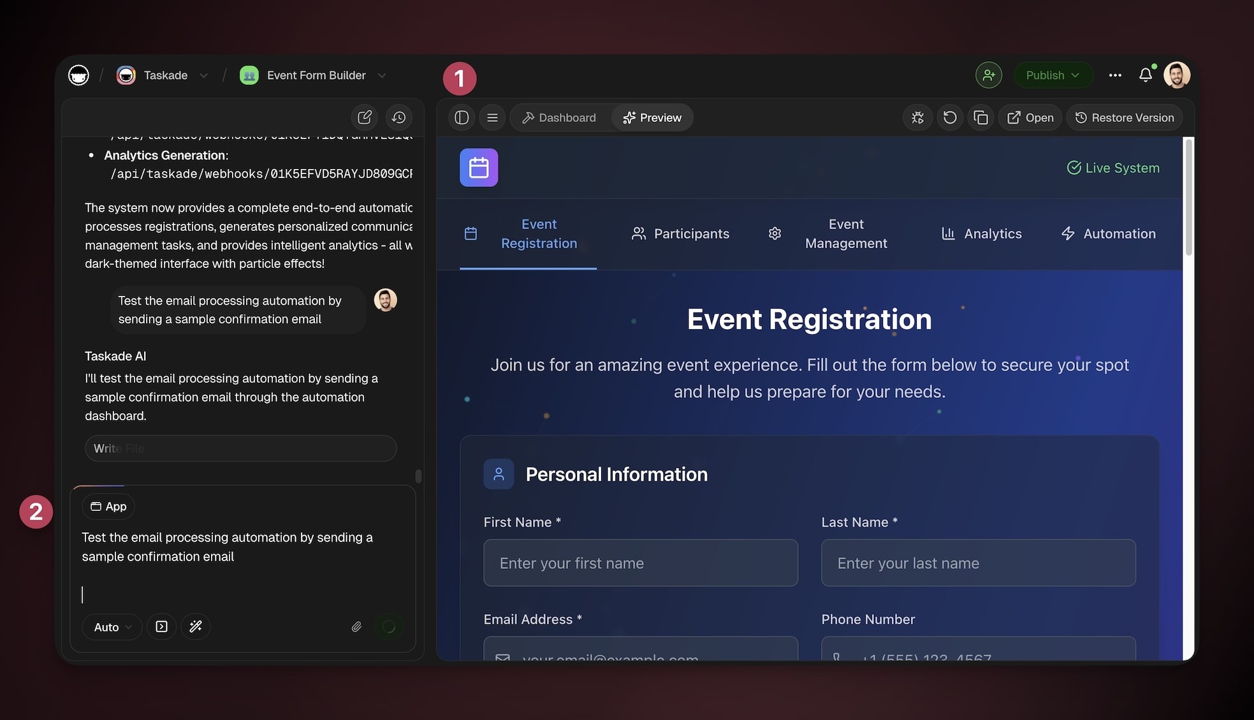Click the Open button
This screenshot has width=1254, height=720.
1030,117
